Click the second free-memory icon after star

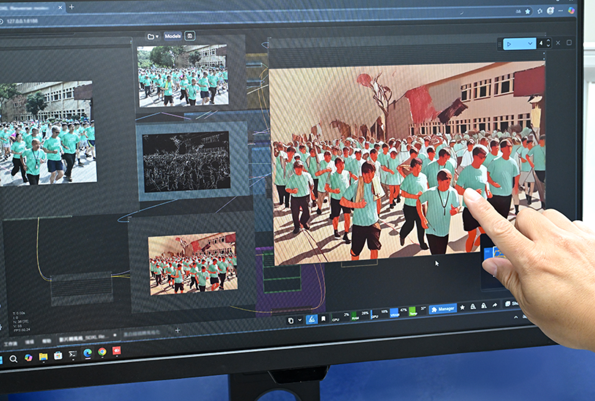point(484,306)
